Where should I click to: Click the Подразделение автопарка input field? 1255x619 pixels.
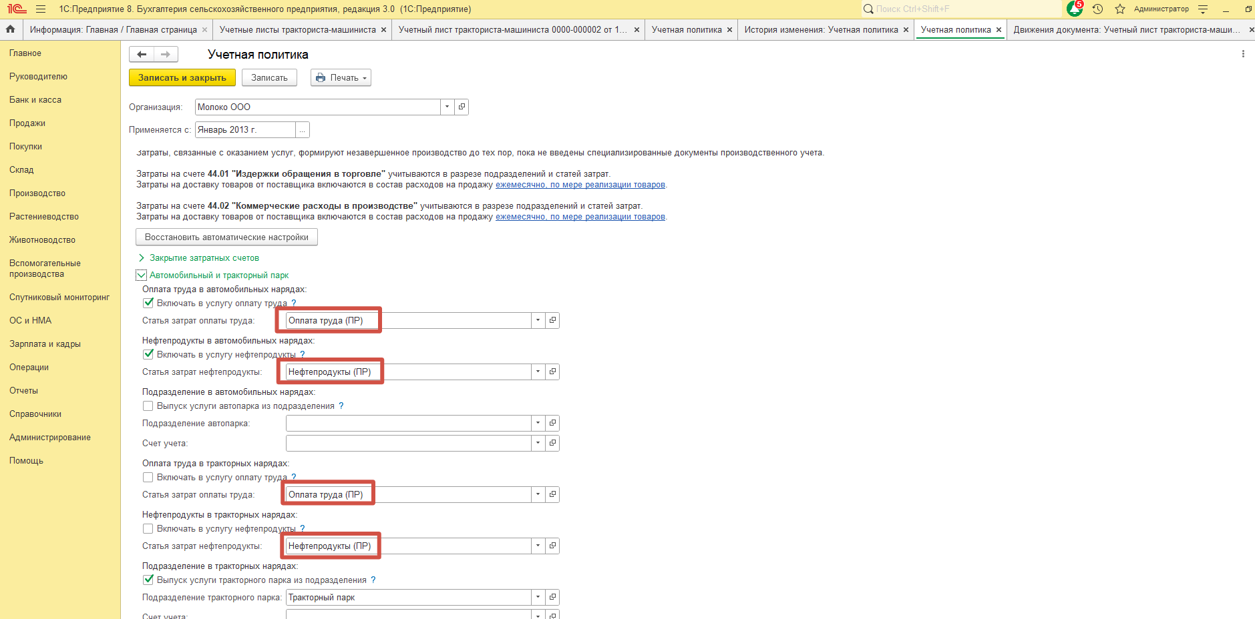[x=408, y=423]
